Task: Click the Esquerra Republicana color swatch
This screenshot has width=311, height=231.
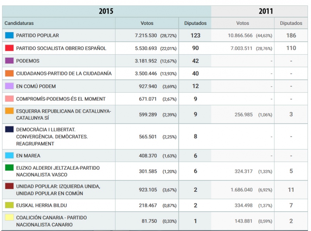Action: coord(9,111)
